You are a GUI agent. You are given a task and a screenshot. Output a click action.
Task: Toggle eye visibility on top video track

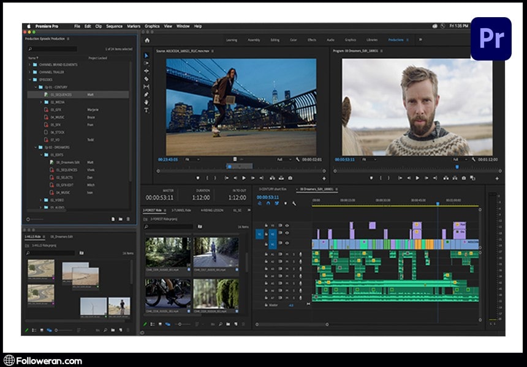(287, 225)
